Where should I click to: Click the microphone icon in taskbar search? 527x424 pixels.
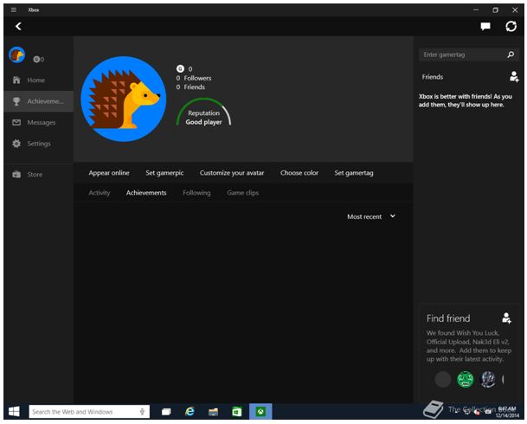142,412
